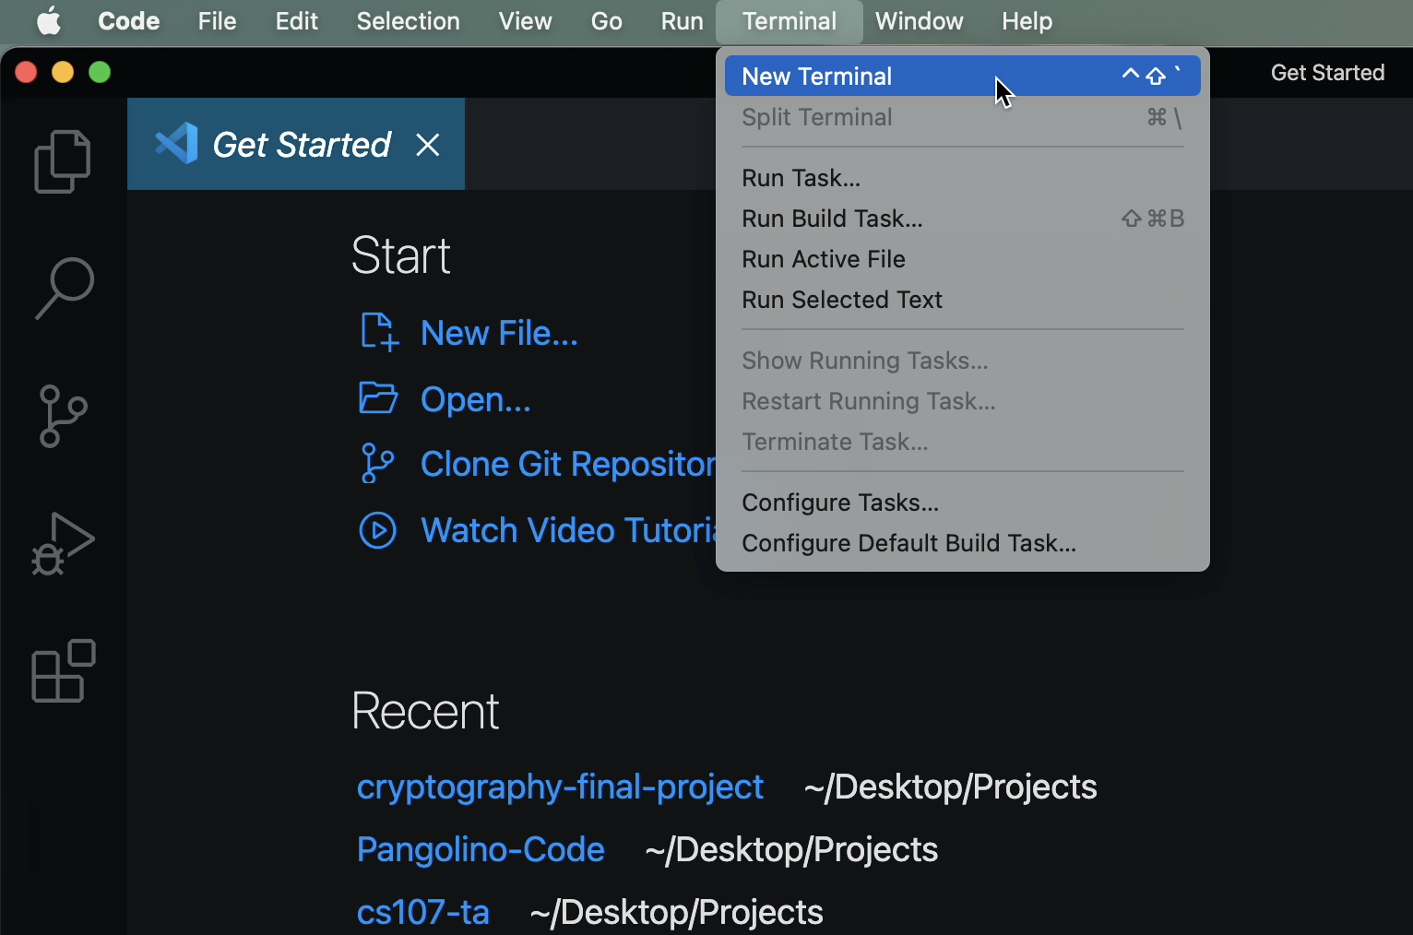Click the Get Started window title
Screen dimensions: 1413x935
point(1327,73)
